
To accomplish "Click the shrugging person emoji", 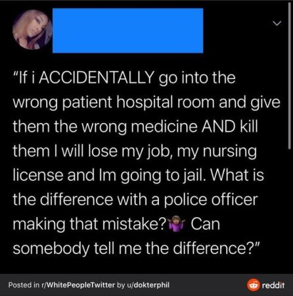I will coord(177,224).
